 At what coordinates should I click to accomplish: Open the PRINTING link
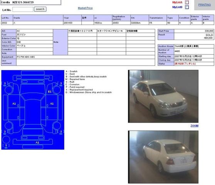coord(205,5)
